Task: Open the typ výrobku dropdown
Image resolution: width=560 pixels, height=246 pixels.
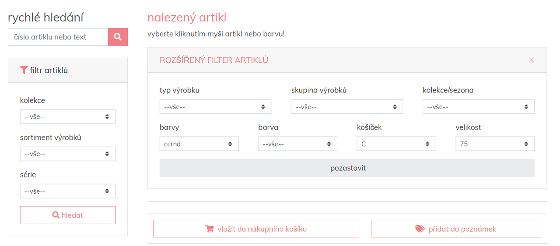Action: point(215,107)
